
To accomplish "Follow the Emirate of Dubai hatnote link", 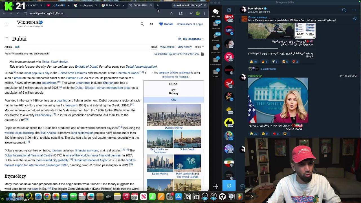I will [x=86, y=67].
